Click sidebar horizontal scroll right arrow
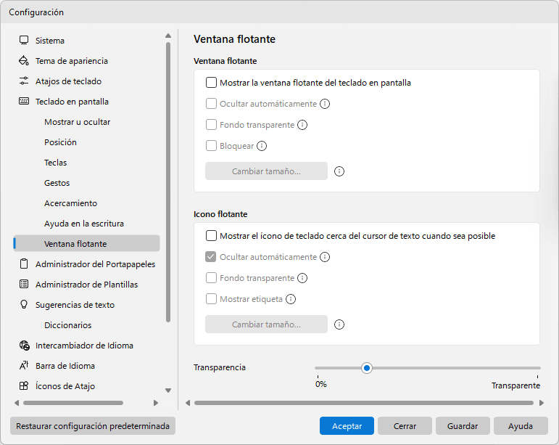This screenshot has height=445, width=559. (x=155, y=403)
